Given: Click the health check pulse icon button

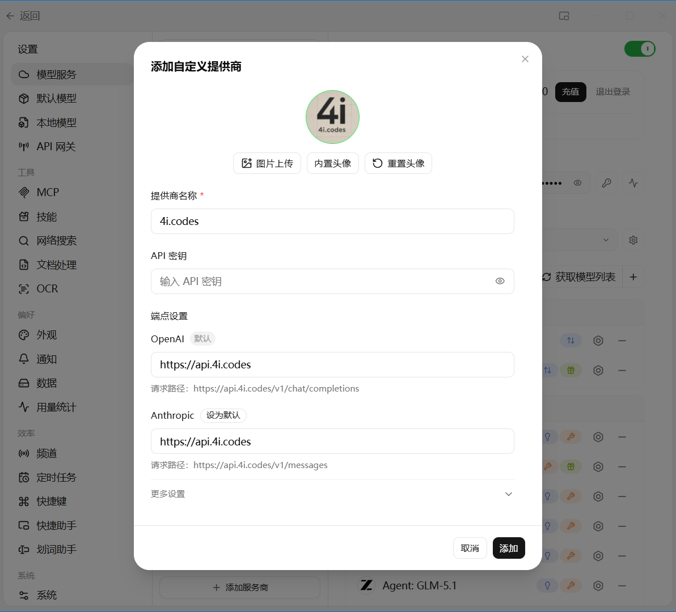Looking at the screenshot, I should (x=633, y=183).
